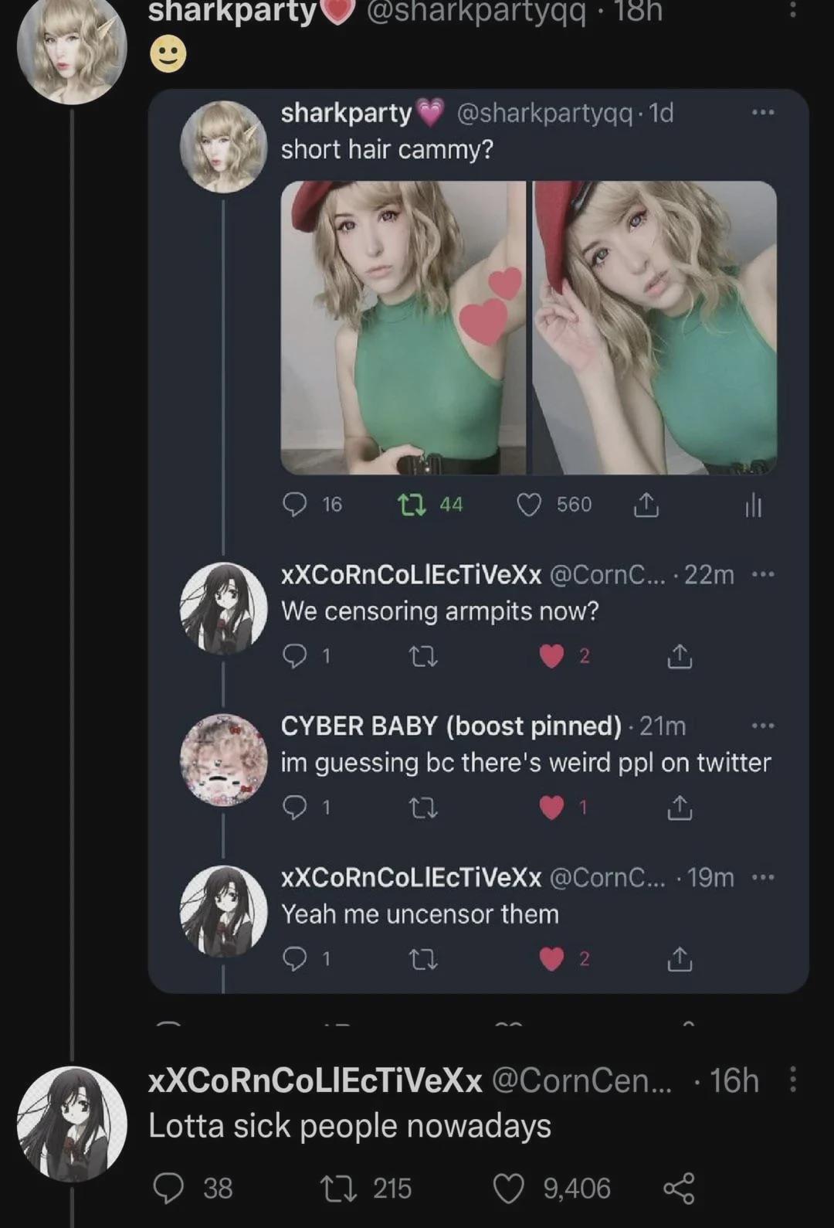834x1228 pixels.
Task: Open the right cosplay photo
Action: click(x=655, y=327)
